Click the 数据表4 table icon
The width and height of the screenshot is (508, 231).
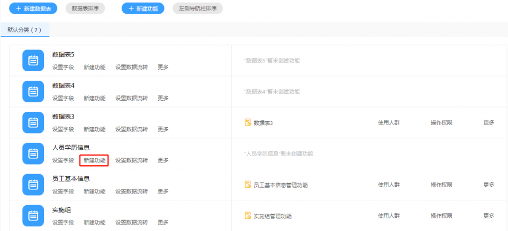33,91
